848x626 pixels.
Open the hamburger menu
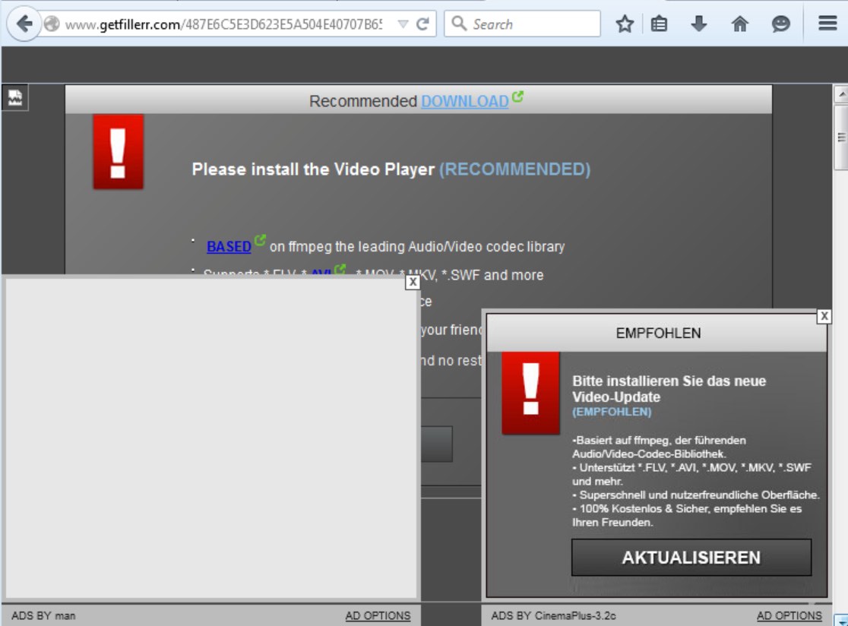tap(827, 24)
